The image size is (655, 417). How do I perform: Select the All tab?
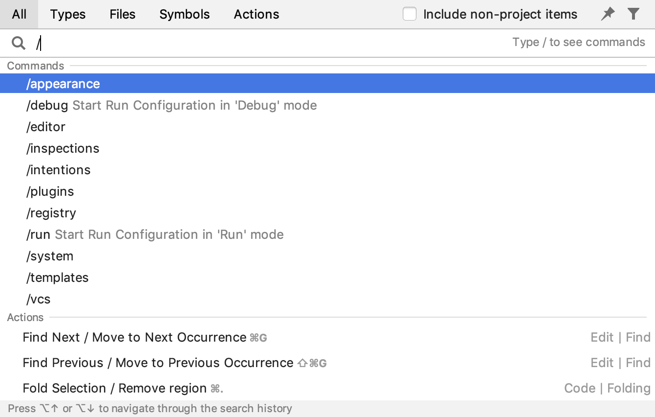pyautogui.click(x=19, y=14)
